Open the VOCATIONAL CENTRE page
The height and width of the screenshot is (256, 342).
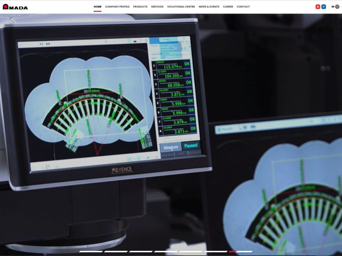pos(181,7)
